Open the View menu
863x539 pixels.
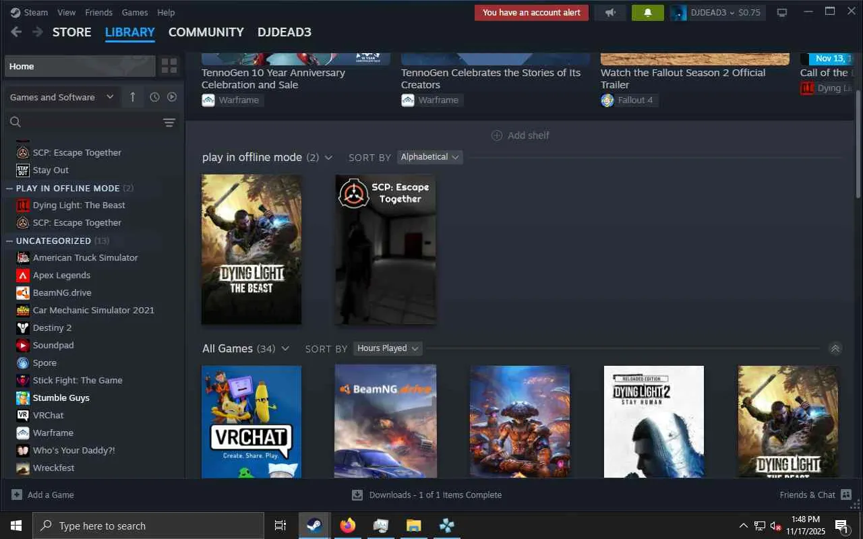(67, 12)
